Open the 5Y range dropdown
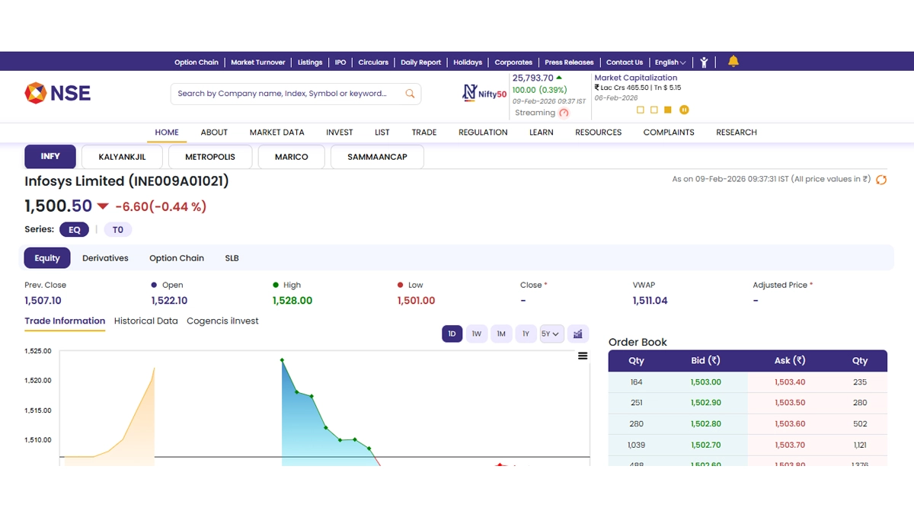The image size is (914, 514). point(551,334)
